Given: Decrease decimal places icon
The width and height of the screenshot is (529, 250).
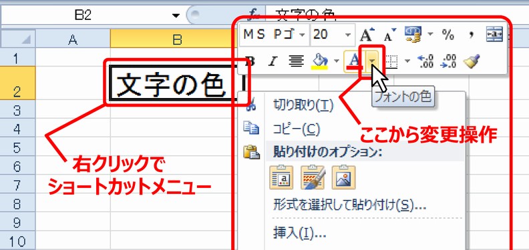Looking at the screenshot, I should [448, 61].
